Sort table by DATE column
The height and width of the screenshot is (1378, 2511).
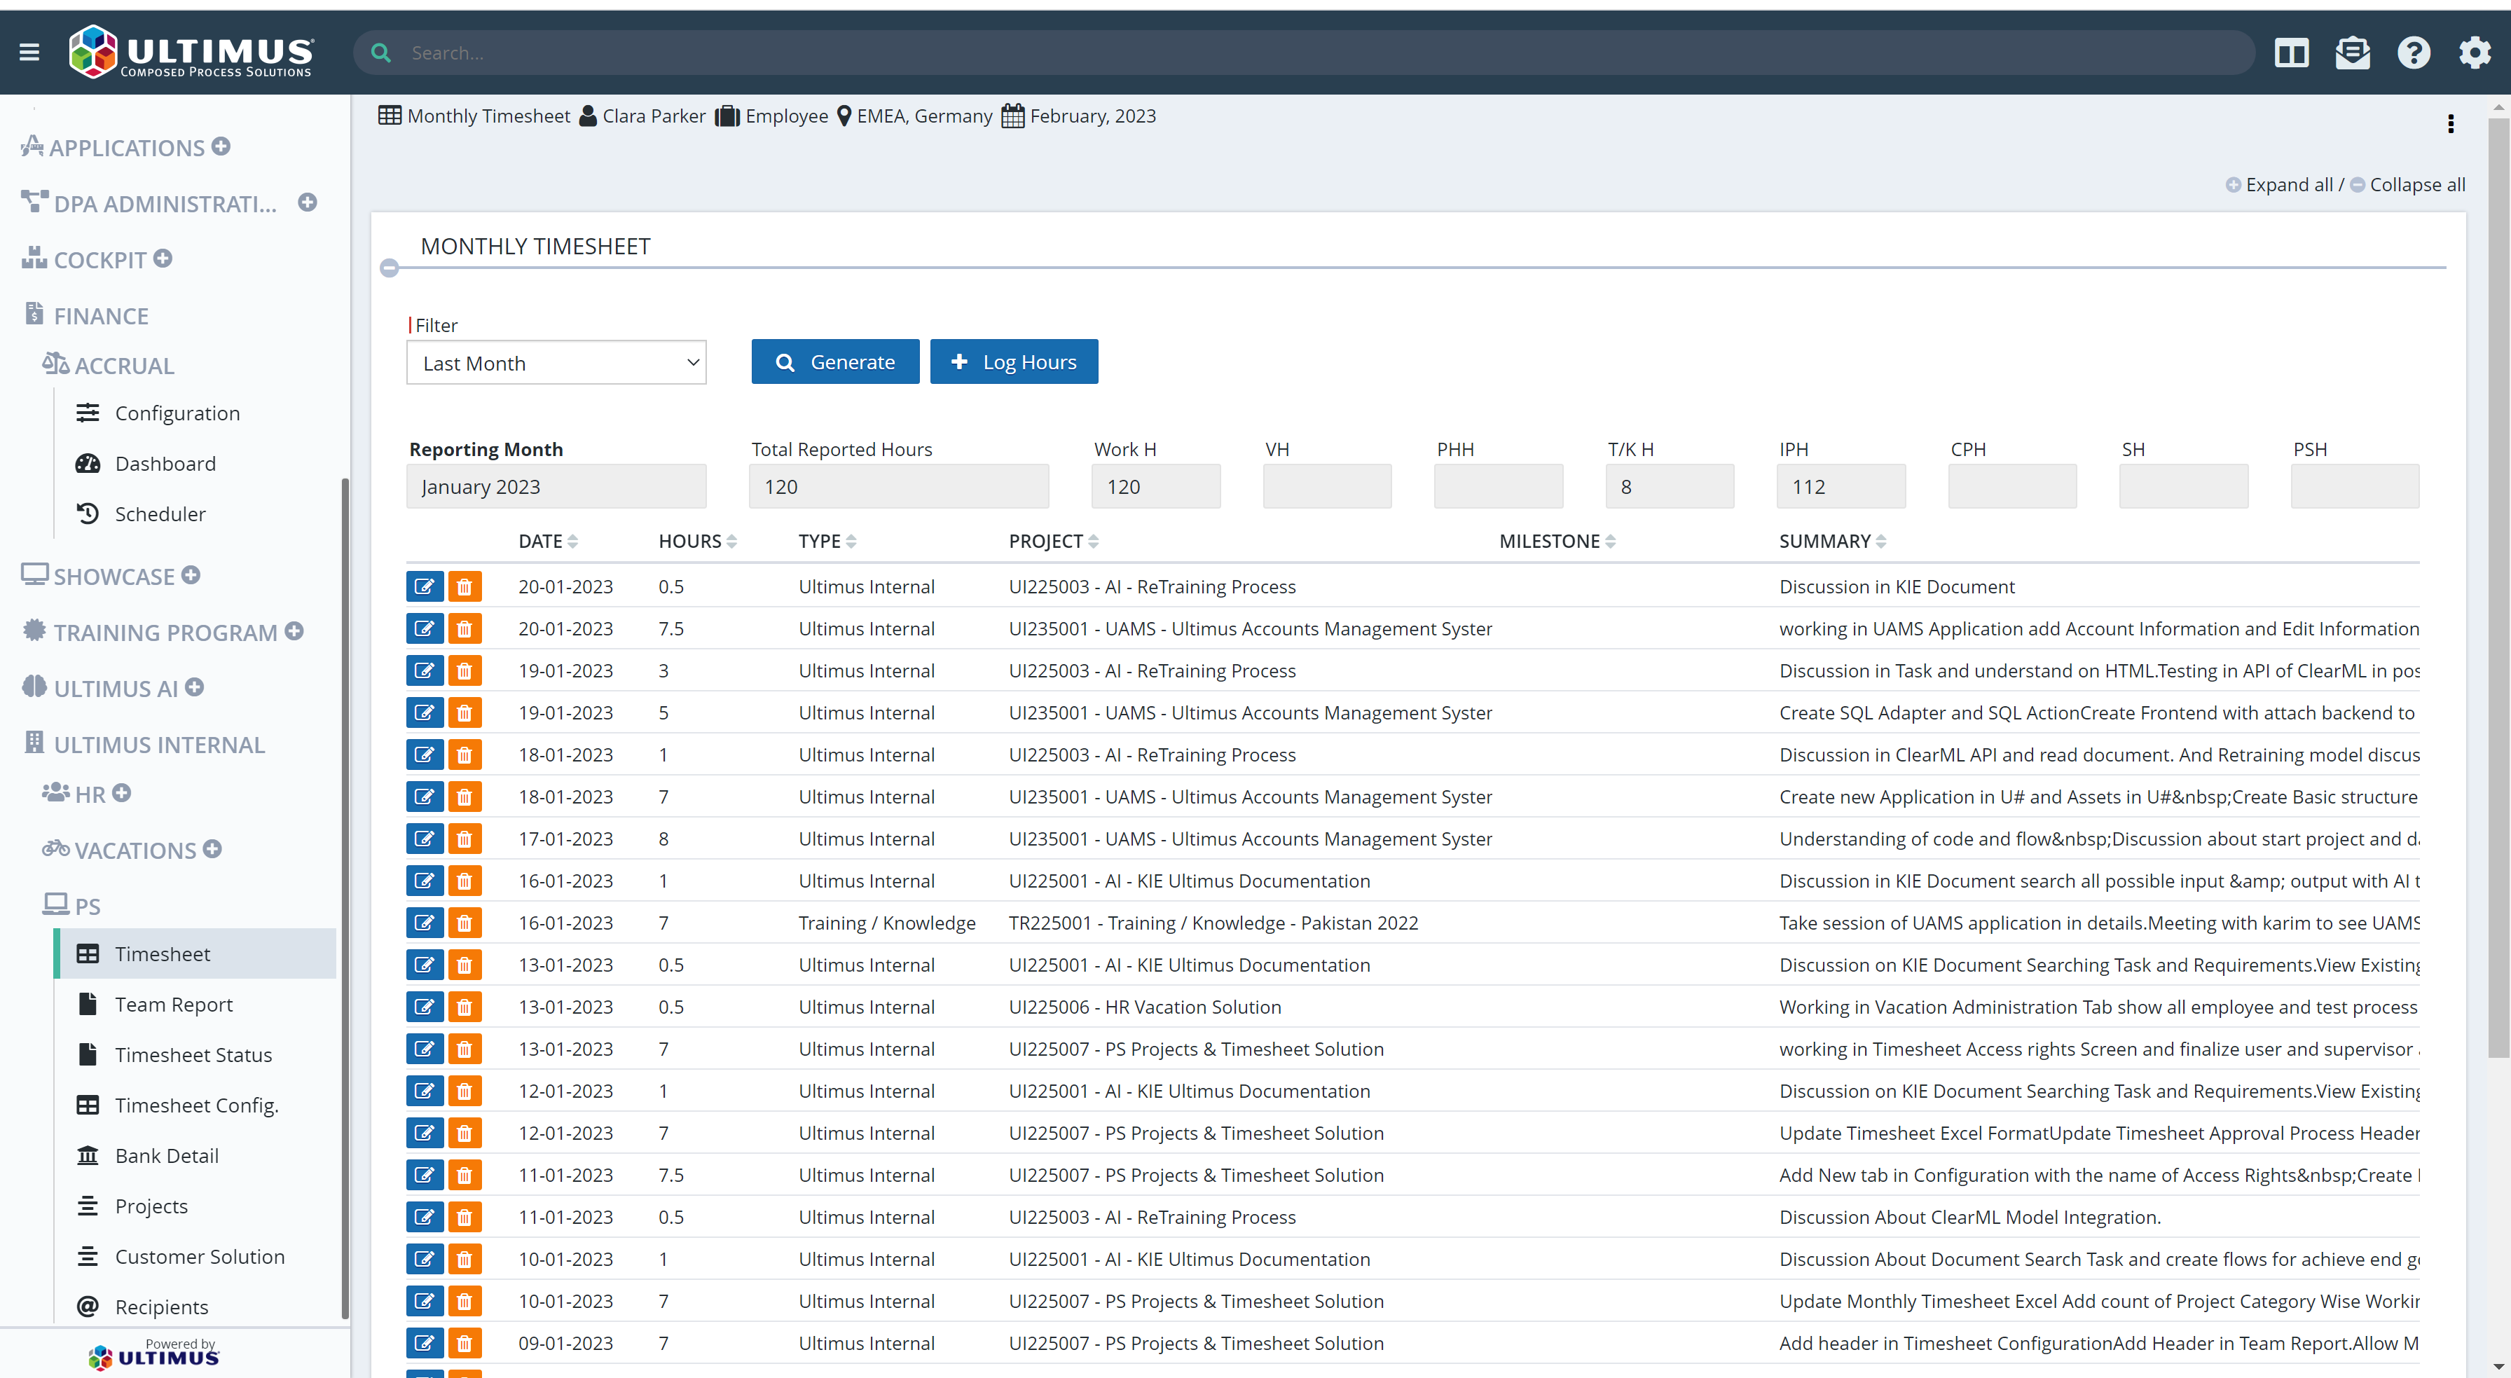(548, 541)
